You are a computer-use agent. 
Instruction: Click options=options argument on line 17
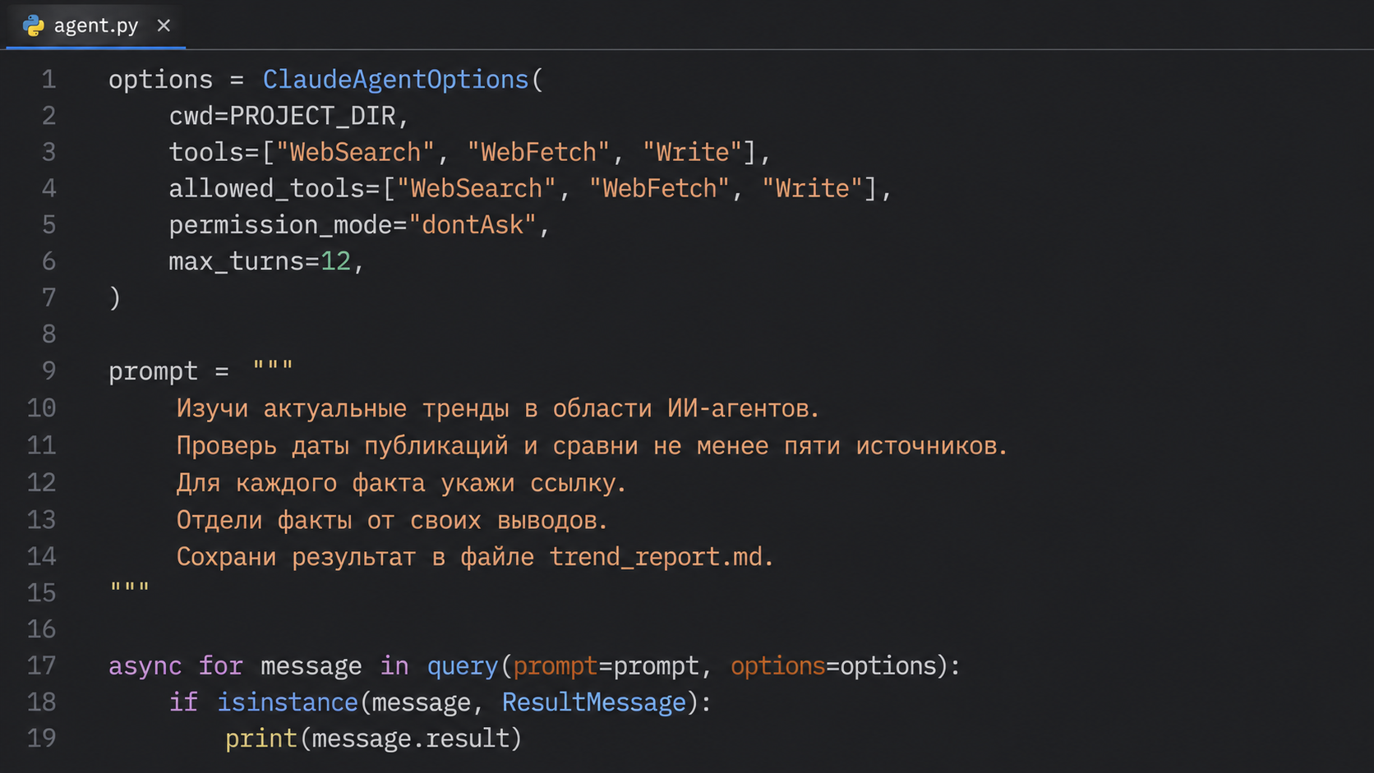coord(833,665)
